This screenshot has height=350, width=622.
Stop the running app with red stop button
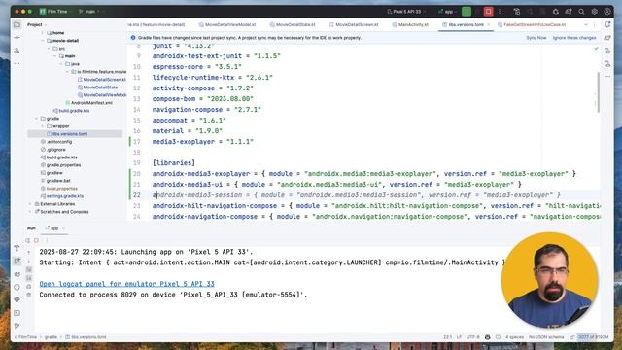488,12
